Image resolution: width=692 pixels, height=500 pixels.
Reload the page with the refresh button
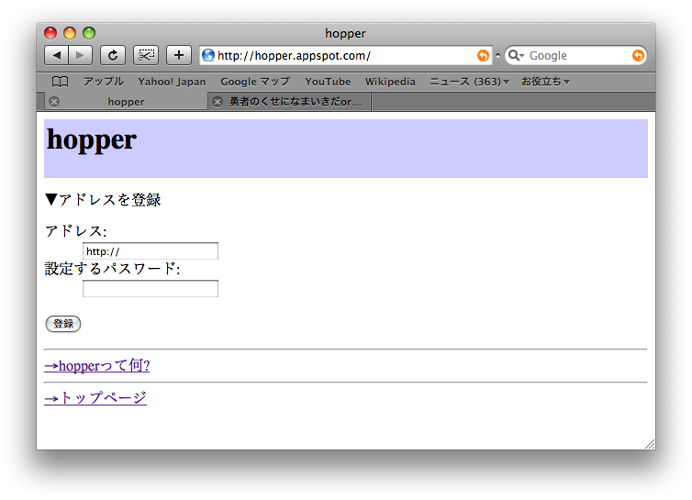(113, 55)
